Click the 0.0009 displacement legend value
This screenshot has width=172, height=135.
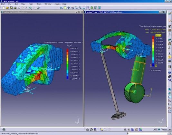159,51
